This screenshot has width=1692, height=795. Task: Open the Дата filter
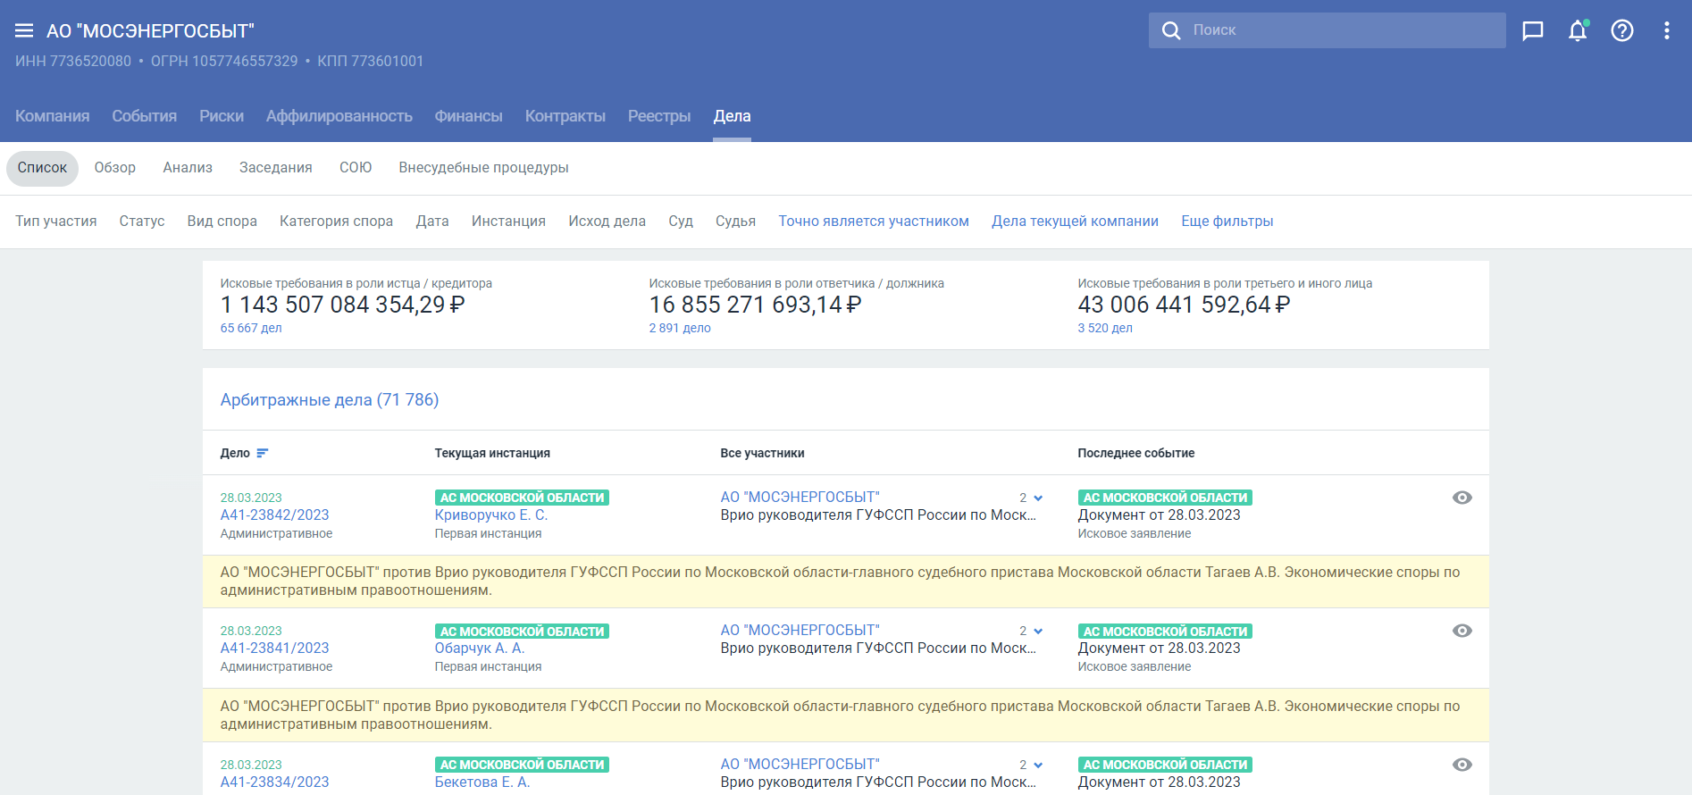[x=432, y=222]
